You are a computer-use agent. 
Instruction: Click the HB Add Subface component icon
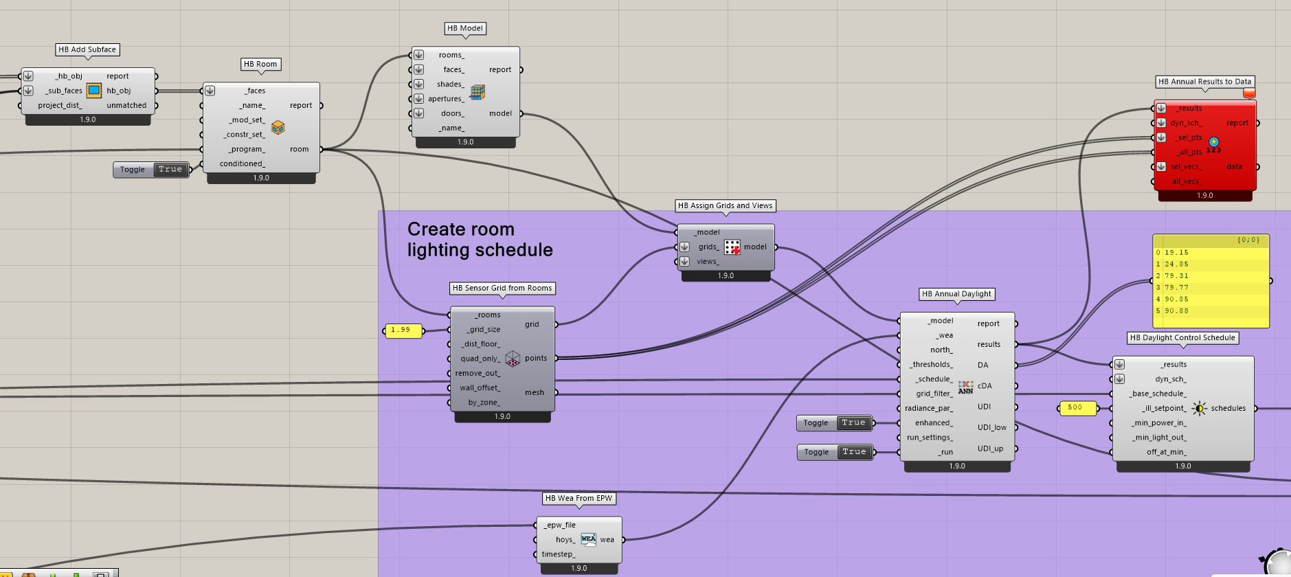[94, 91]
